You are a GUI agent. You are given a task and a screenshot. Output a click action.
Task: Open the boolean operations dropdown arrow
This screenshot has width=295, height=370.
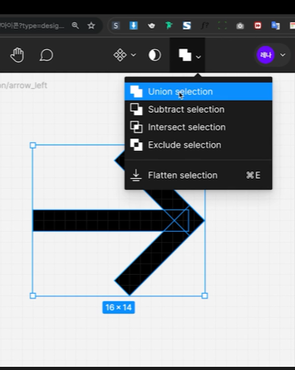198,56
